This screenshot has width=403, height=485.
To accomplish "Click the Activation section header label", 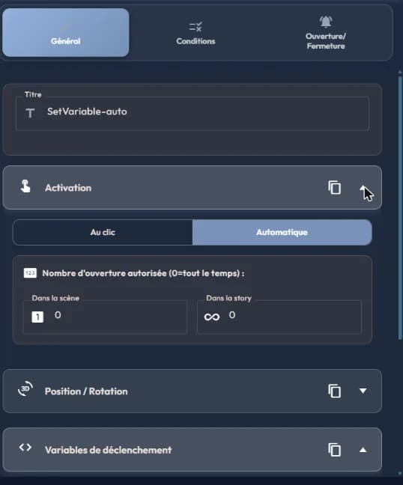I will pyautogui.click(x=68, y=188).
